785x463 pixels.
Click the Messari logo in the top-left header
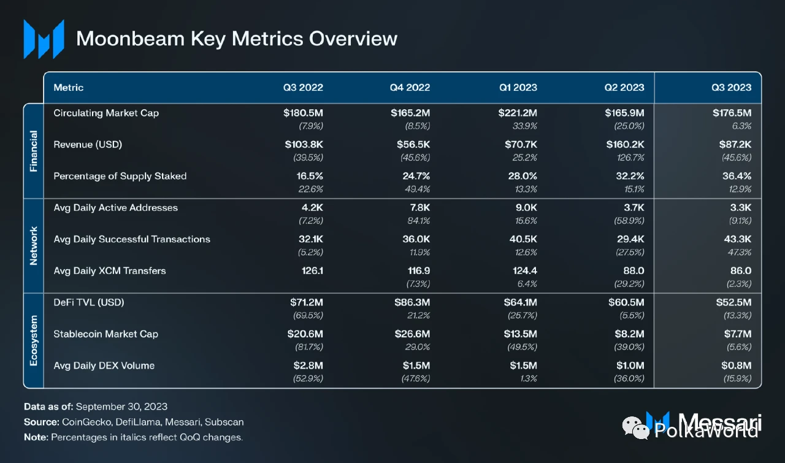pos(44,39)
